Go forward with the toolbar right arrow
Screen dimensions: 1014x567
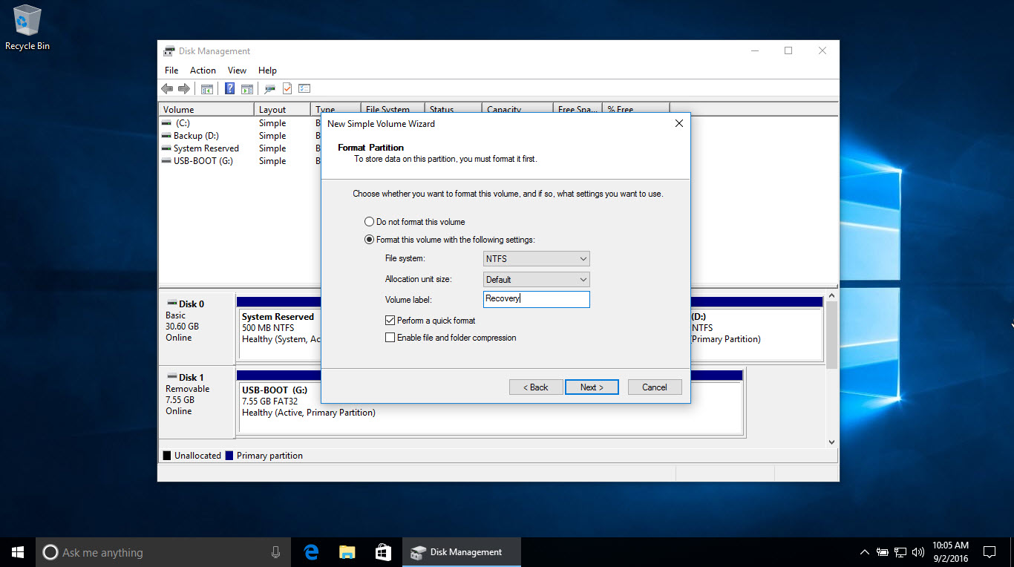coord(183,89)
